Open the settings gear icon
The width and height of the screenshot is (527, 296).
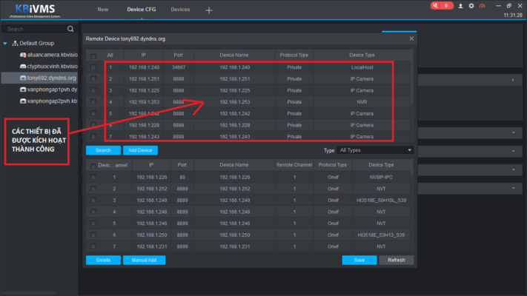coord(471,6)
